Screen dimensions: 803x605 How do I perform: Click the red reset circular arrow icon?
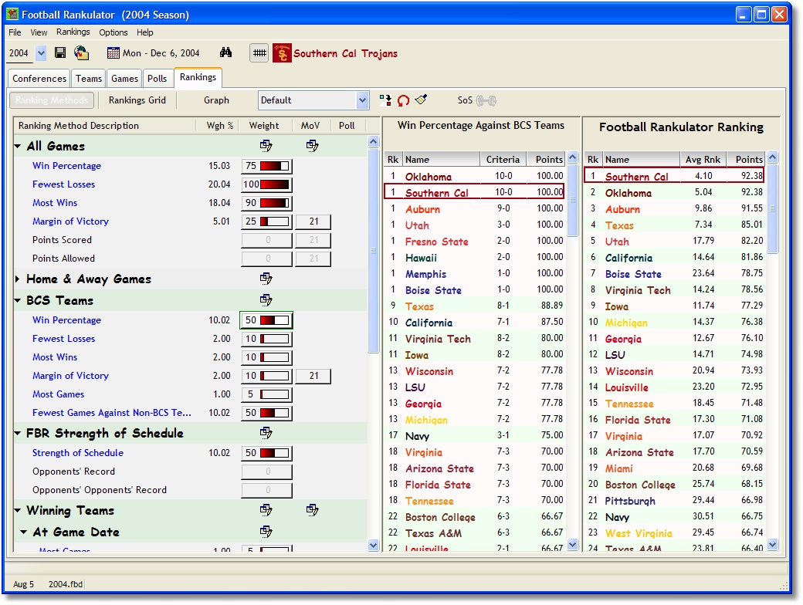(x=403, y=100)
